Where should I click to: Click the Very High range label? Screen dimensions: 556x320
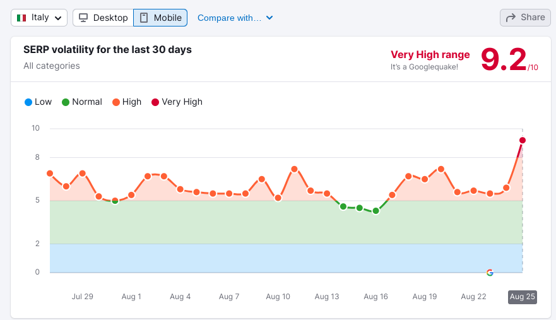430,55
